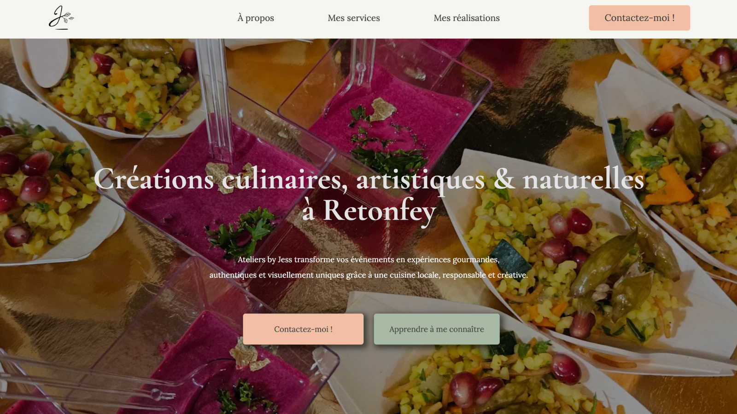The image size is (737, 414).
Task: Click the word culinaires in heading
Action: (x=285, y=180)
